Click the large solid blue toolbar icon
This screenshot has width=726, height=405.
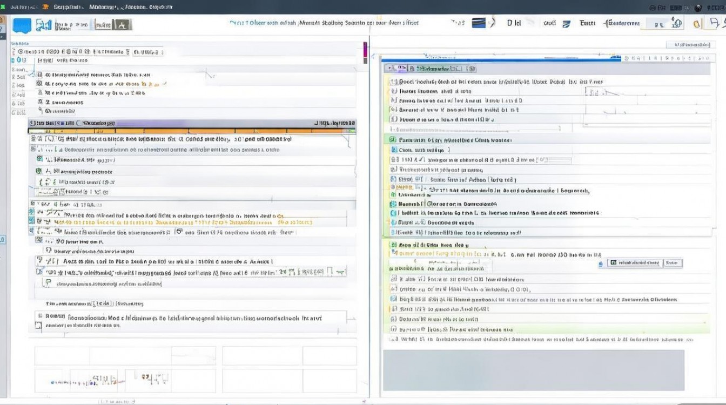click(22, 25)
